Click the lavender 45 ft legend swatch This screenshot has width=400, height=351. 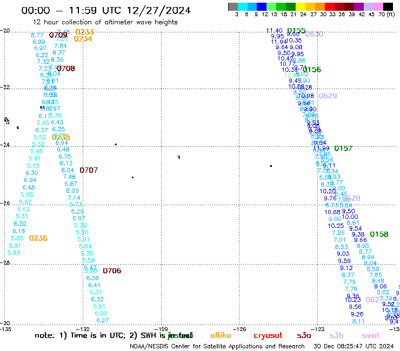click(x=369, y=6)
